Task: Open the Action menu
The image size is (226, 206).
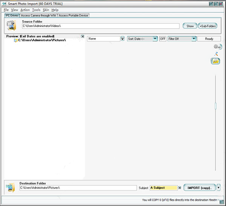Action: 25,10
